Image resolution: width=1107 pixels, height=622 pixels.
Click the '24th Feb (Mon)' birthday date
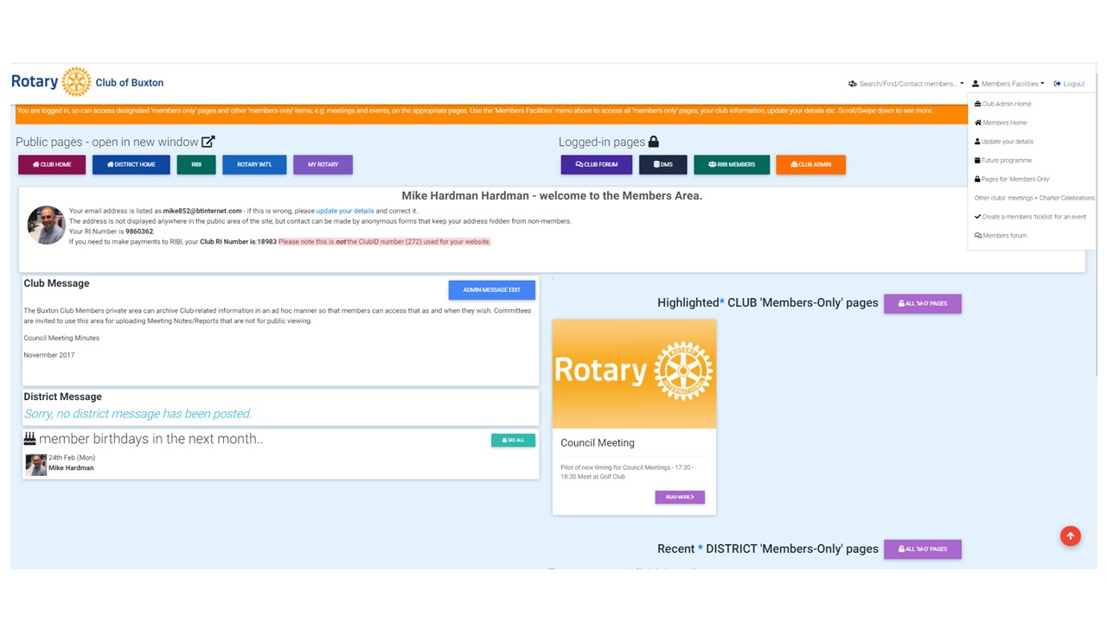[x=72, y=458]
